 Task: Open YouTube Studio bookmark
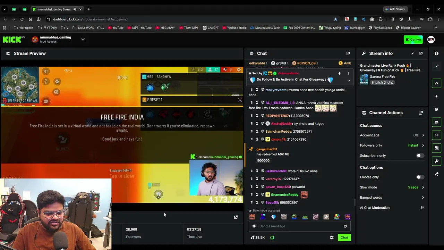(x=234, y=28)
